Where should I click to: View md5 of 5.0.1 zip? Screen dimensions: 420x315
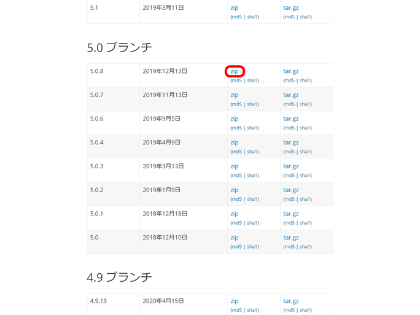[x=236, y=223]
